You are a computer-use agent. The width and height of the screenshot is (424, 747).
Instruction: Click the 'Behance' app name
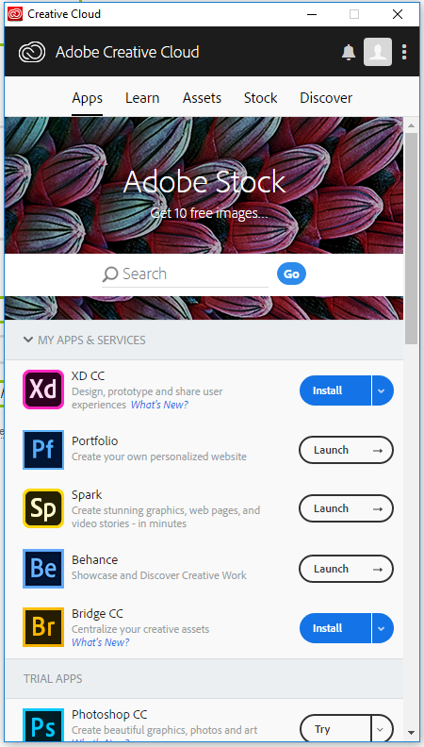pyautogui.click(x=95, y=559)
